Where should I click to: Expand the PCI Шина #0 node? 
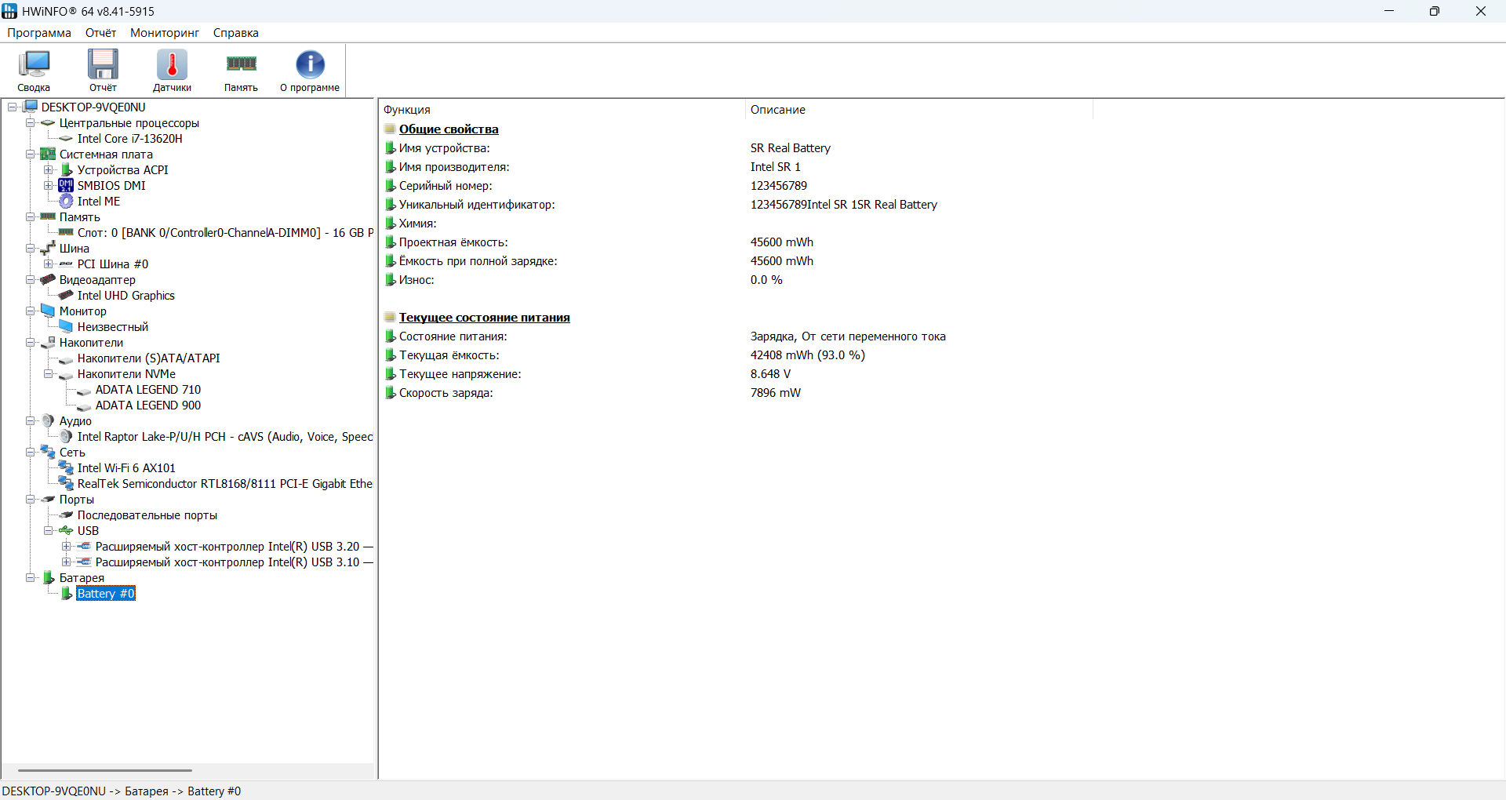48,264
